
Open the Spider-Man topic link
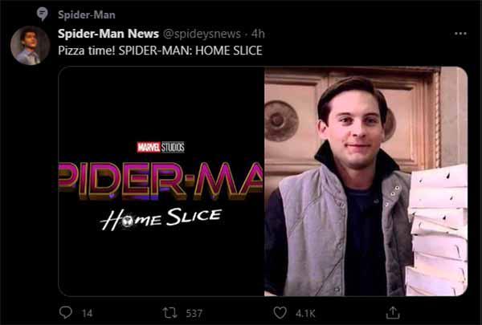87,14
